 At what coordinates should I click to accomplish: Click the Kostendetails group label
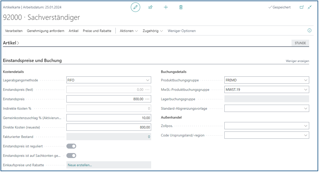coord(13,72)
